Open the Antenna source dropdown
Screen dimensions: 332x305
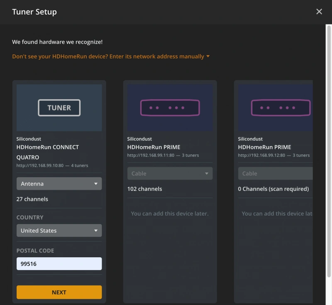59,184
